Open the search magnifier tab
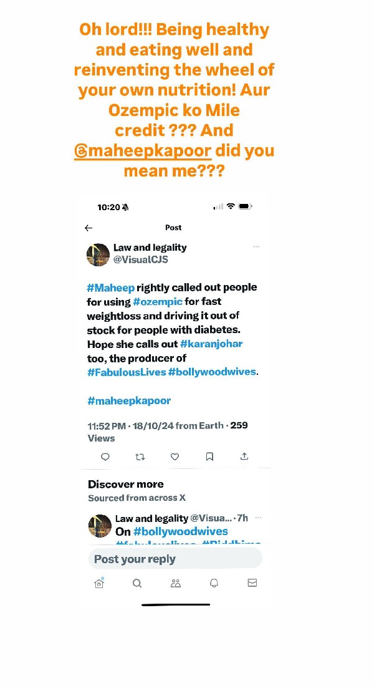This screenshot has height=686, width=374. click(x=137, y=583)
